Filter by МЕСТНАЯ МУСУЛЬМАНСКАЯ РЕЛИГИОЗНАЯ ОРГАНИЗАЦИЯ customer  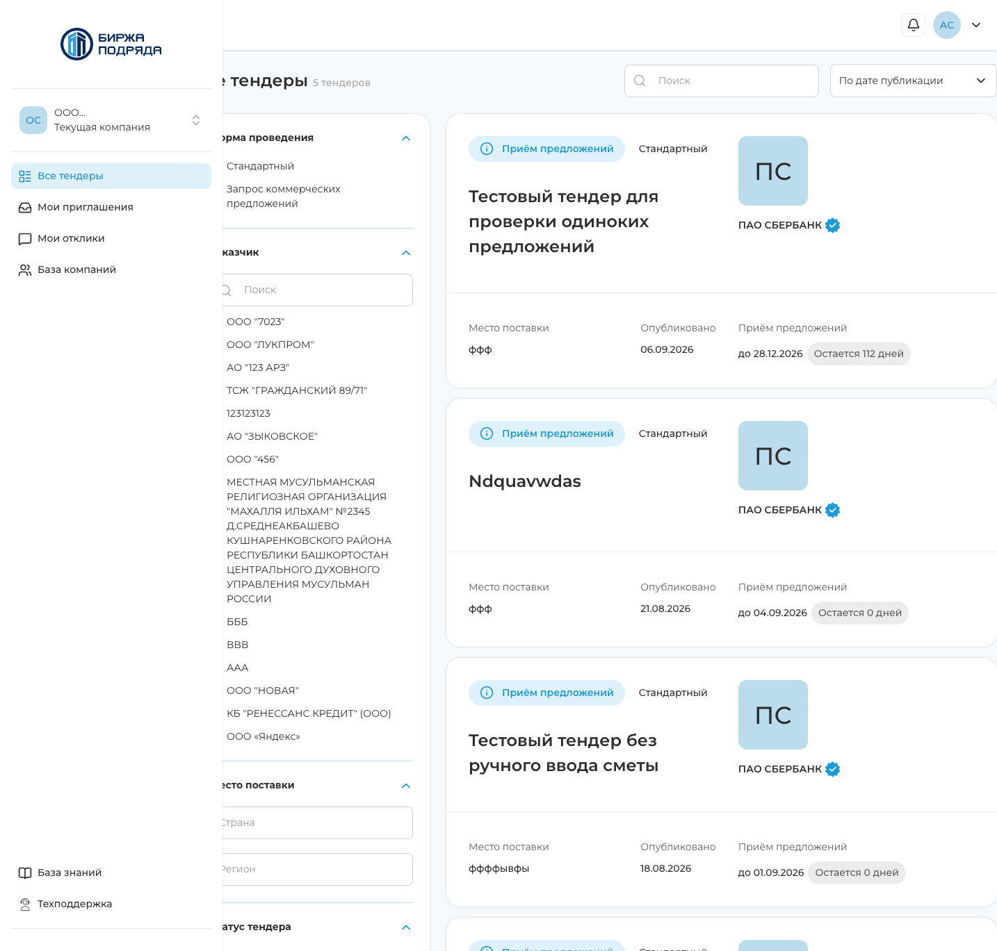point(309,540)
